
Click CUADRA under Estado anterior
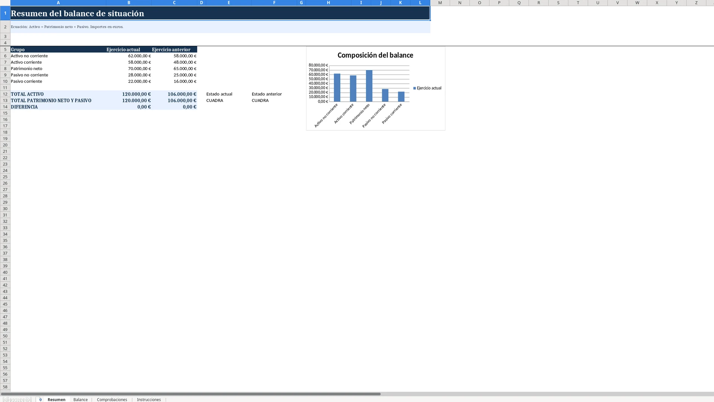click(x=274, y=100)
